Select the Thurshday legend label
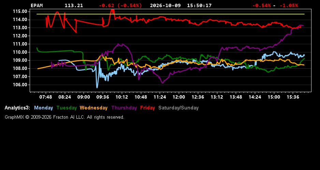 click(x=124, y=108)
